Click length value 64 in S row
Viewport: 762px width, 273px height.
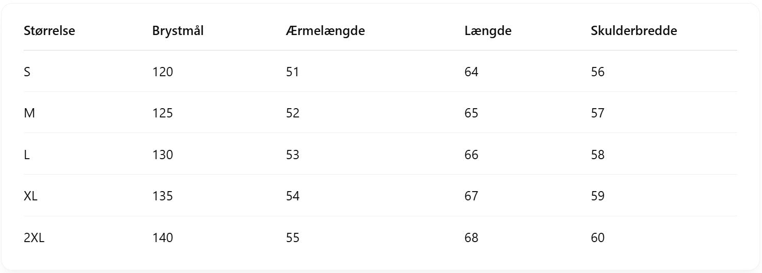471,72
